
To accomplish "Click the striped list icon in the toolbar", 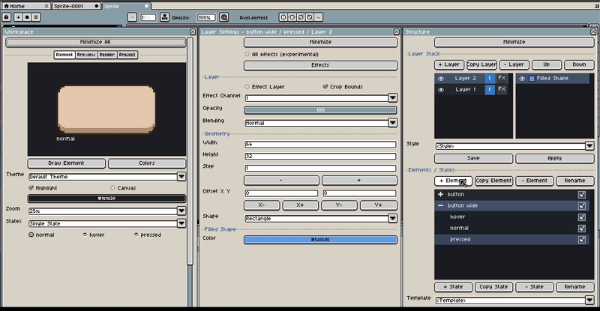I will click(x=35, y=17).
